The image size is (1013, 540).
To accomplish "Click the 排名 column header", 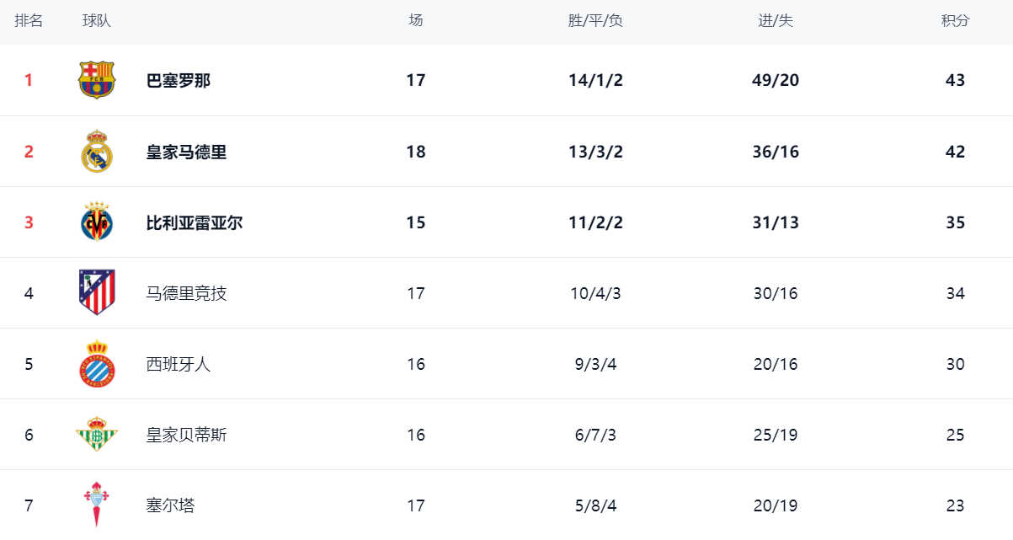I will (29, 21).
